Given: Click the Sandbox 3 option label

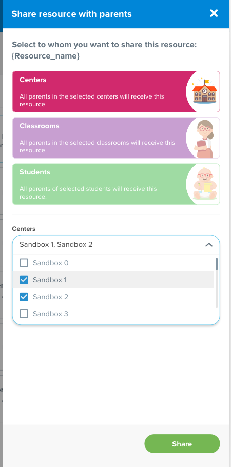Looking at the screenshot, I should [50, 314].
